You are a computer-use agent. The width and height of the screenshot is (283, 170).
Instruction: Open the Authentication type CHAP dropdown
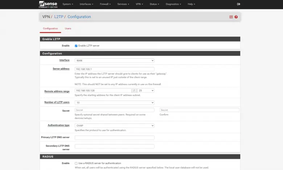click(114, 126)
